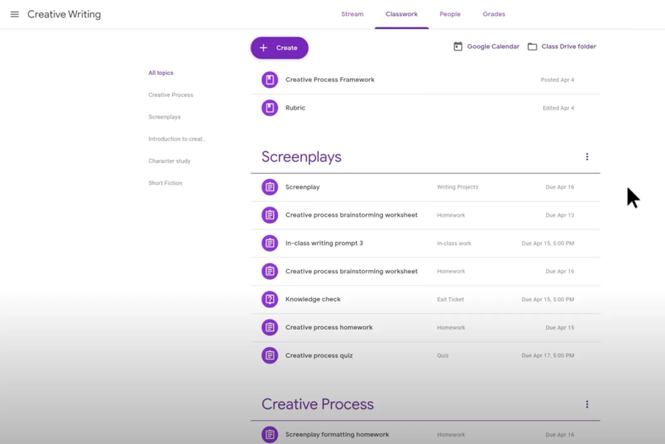Open the Screenplays section options menu
This screenshot has height=444, width=665.
[587, 156]
